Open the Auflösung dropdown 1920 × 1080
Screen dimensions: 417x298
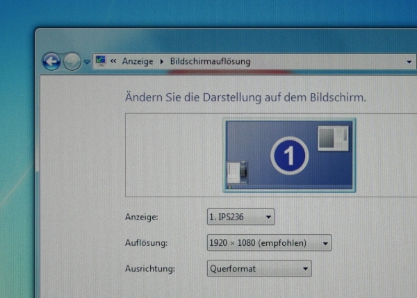[269, 242]
